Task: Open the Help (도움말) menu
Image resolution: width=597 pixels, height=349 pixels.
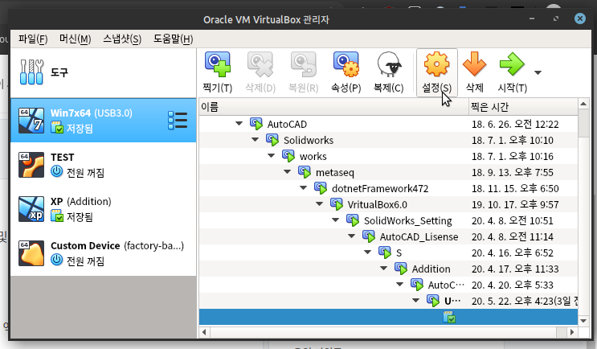Action: [174, 39]
